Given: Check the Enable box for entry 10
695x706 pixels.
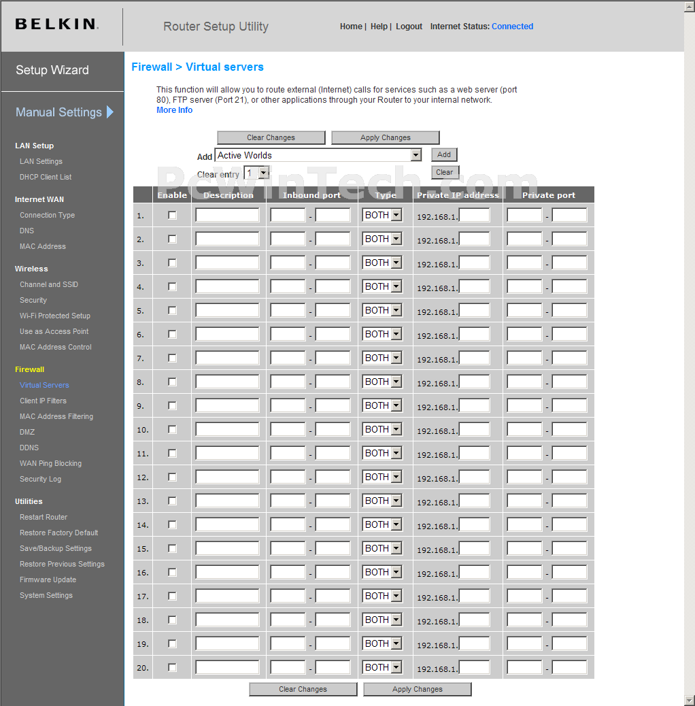Looking at the screenshot, I should point(172,430).
